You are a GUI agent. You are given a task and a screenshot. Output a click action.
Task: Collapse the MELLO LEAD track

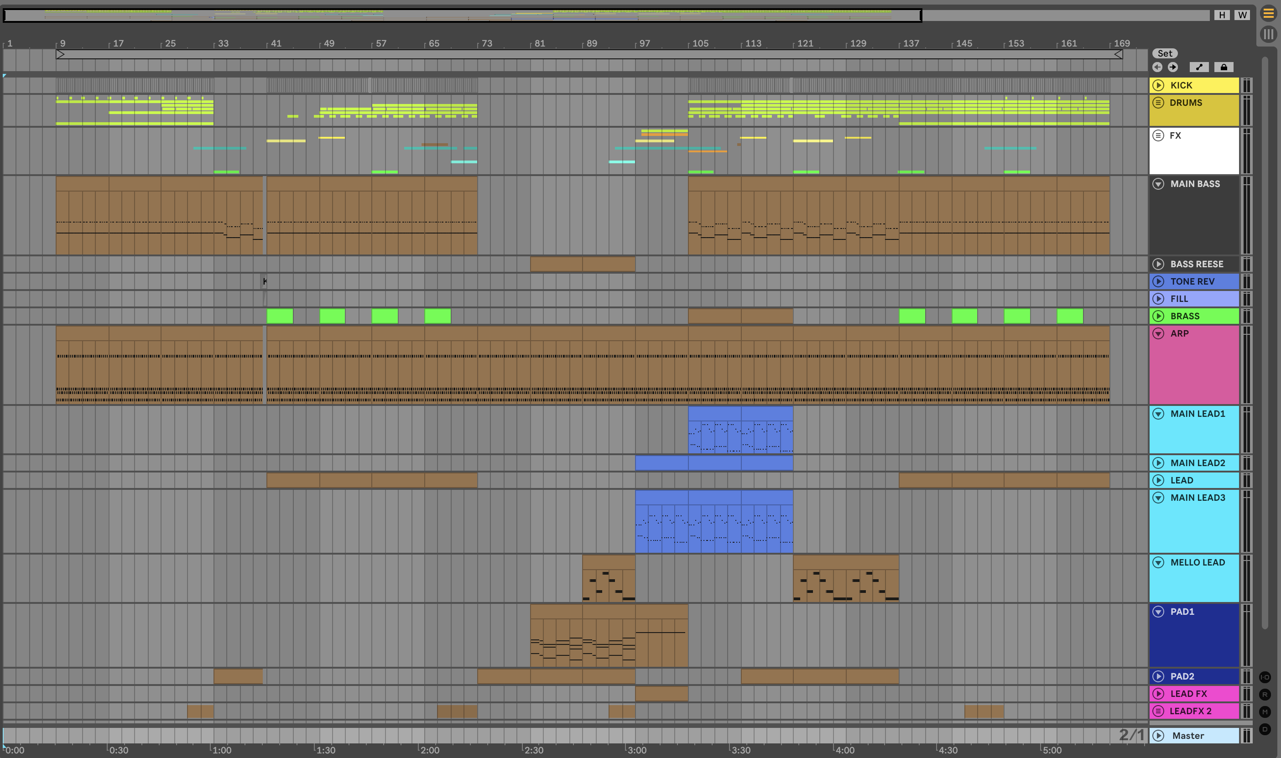click(x=1158, y=562)
